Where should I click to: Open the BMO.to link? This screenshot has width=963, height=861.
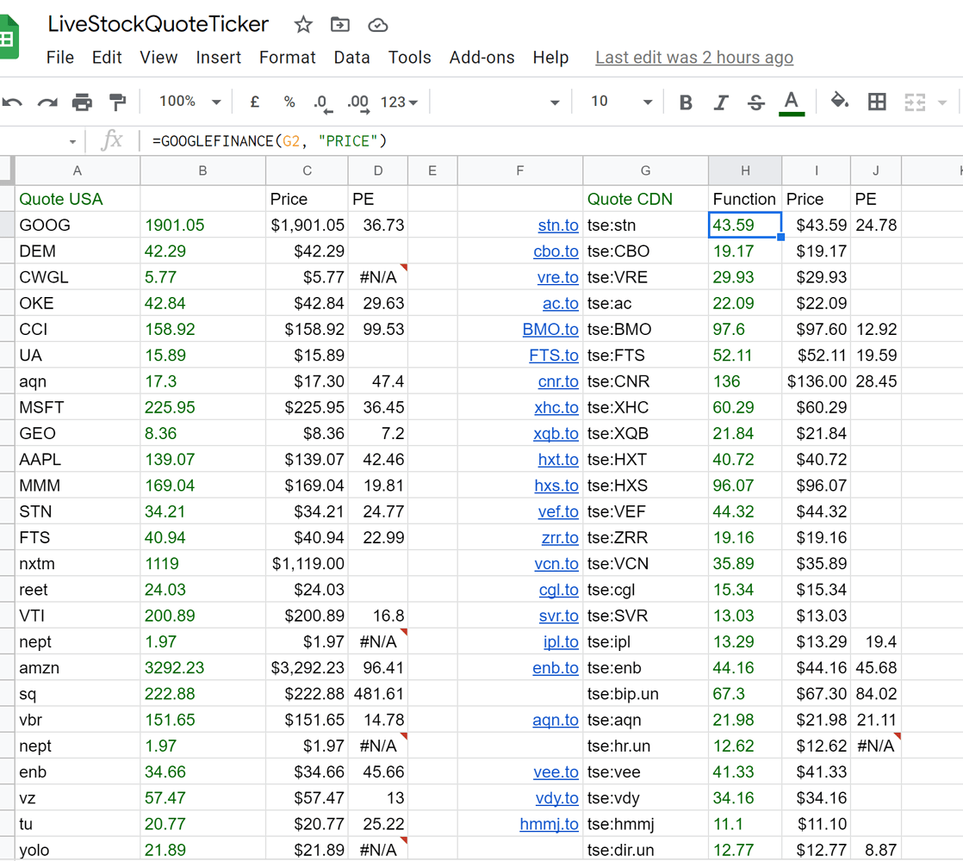550,330
